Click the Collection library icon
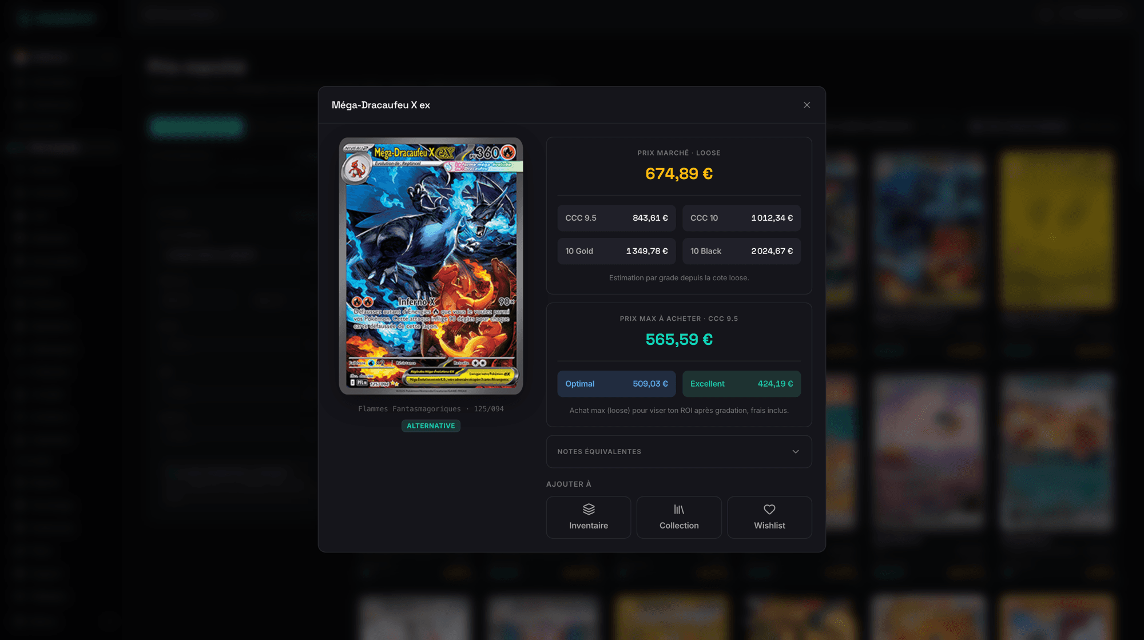Viewport: 1144px width, 640px height. click(x=679, y=509)
